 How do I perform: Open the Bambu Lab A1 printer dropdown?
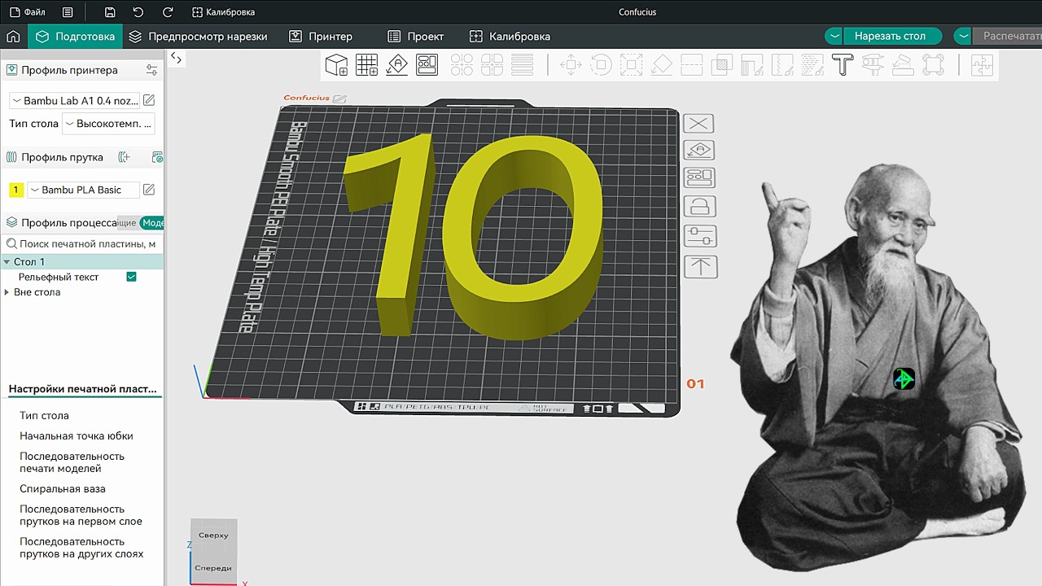(x=74, y=101)
